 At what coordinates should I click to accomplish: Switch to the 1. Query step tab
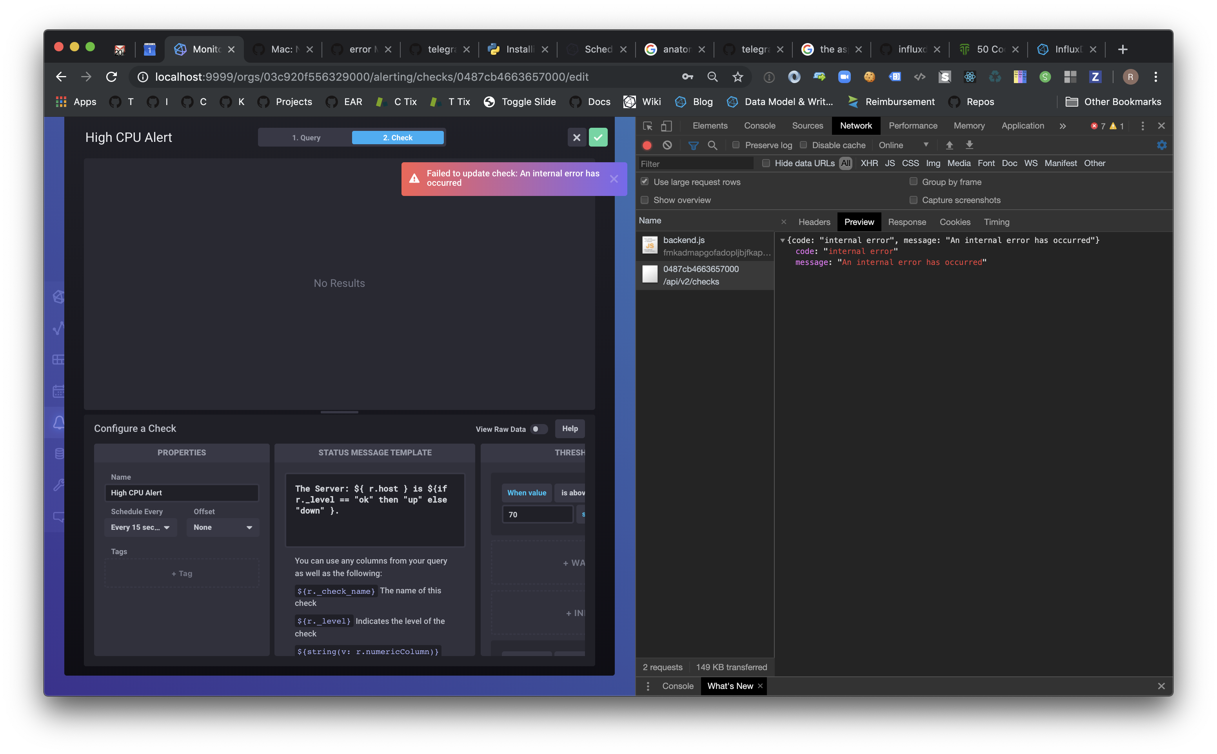tap(306, 138)
